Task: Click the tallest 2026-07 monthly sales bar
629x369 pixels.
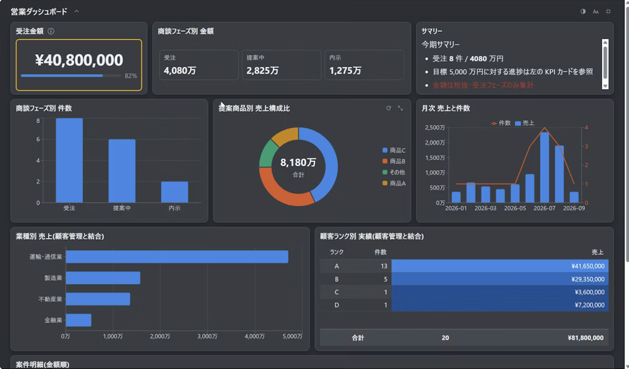Action: 544,167
